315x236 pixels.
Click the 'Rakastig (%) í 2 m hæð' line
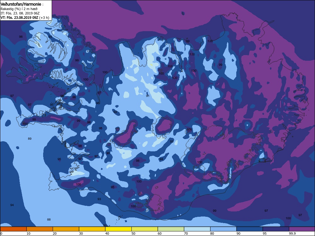(x=19, y=9)
